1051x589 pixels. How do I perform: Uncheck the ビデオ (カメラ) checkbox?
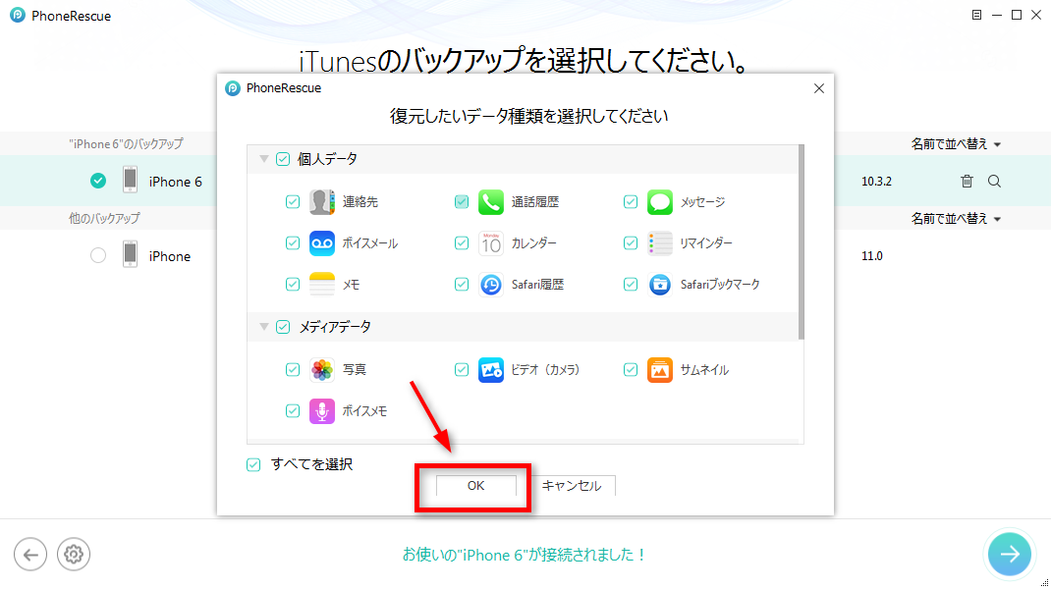[x=461, y=369]
